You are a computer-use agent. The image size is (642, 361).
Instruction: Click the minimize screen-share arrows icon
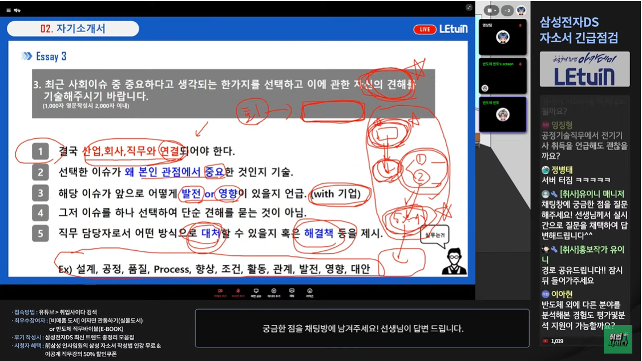tap(469, 7)
